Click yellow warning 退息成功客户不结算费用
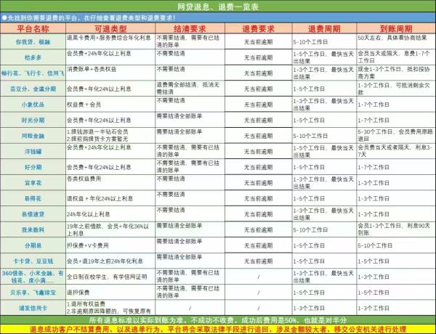Screen dimensions: 436x334 coord(218,329)
